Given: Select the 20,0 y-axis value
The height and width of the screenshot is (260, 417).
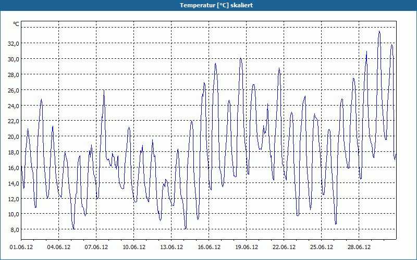Looking at the screenshot, I should (x=14, y=137).
